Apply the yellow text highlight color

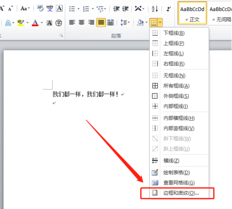(x=21, y=23)
